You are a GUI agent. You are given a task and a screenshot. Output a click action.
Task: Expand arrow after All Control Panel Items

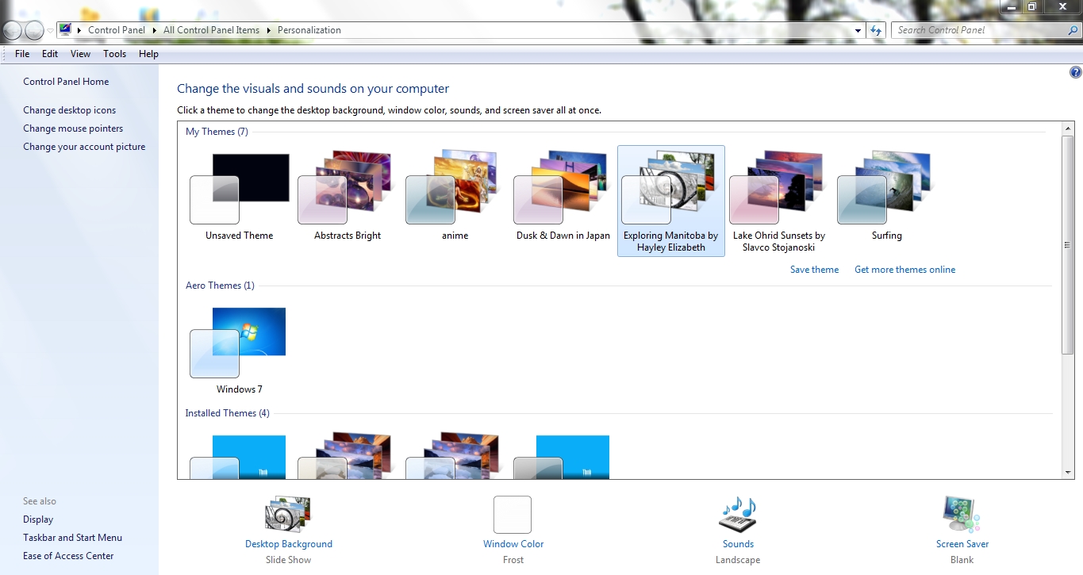(268, 30)
